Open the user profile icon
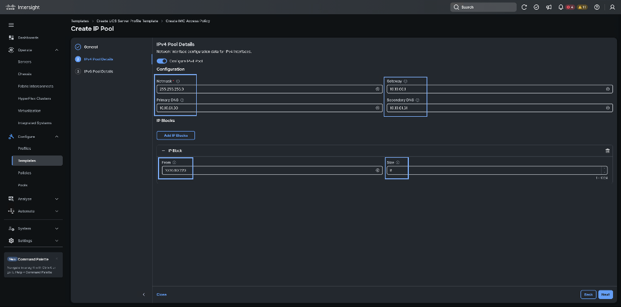 tap(612, 7)
